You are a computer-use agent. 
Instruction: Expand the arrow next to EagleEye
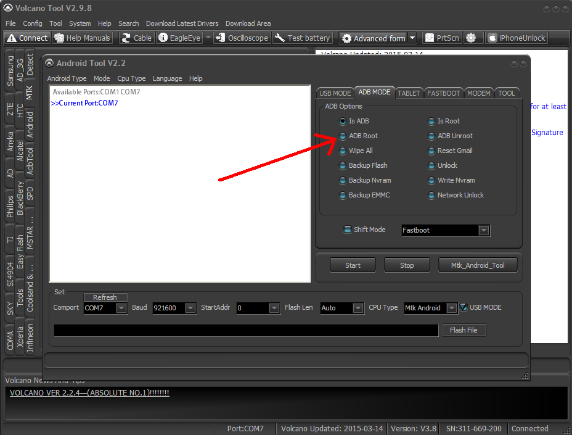tap(208, 37)
